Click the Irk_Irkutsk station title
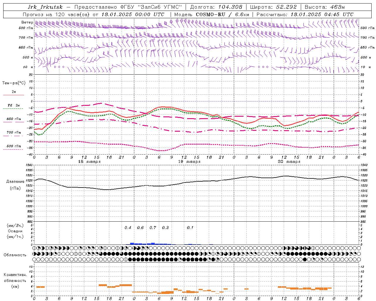Screen dimensions: 376x301 click(45, 7)
